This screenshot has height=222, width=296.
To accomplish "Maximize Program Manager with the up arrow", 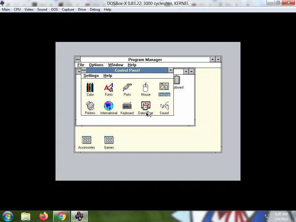I will (x=218, y=60).
